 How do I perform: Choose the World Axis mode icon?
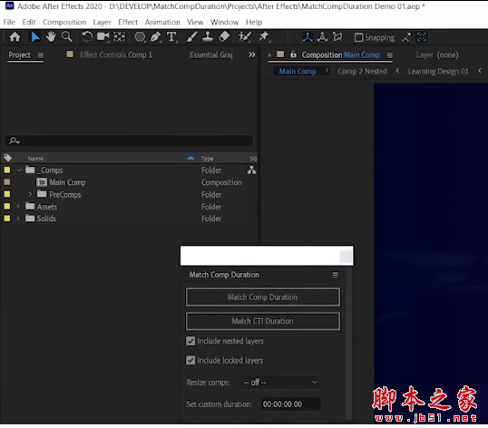(322, 37)
